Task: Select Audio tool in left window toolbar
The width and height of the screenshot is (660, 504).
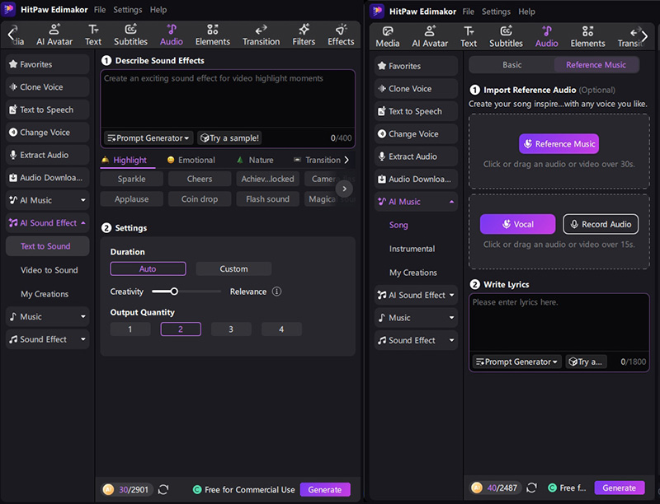Action: click(172, 35)
